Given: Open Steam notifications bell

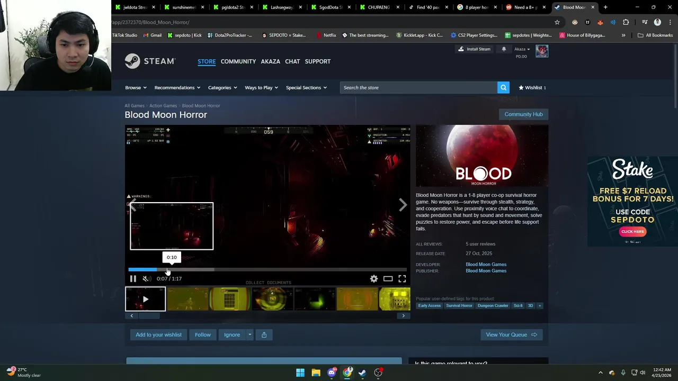Looking at the screenshot, I should pyautogui.click(x=504, y=49).
